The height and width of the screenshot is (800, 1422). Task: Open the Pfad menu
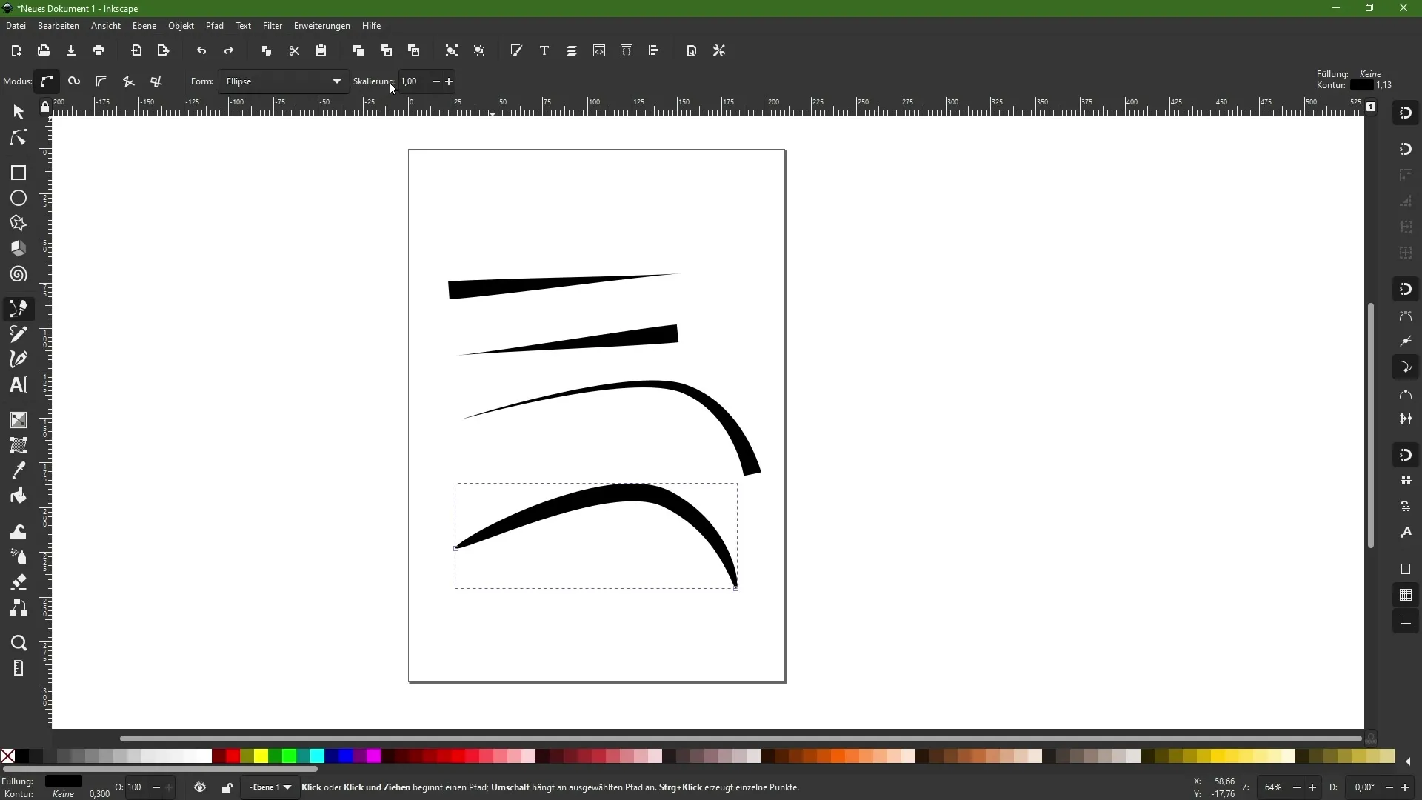(x=215, y=26)
